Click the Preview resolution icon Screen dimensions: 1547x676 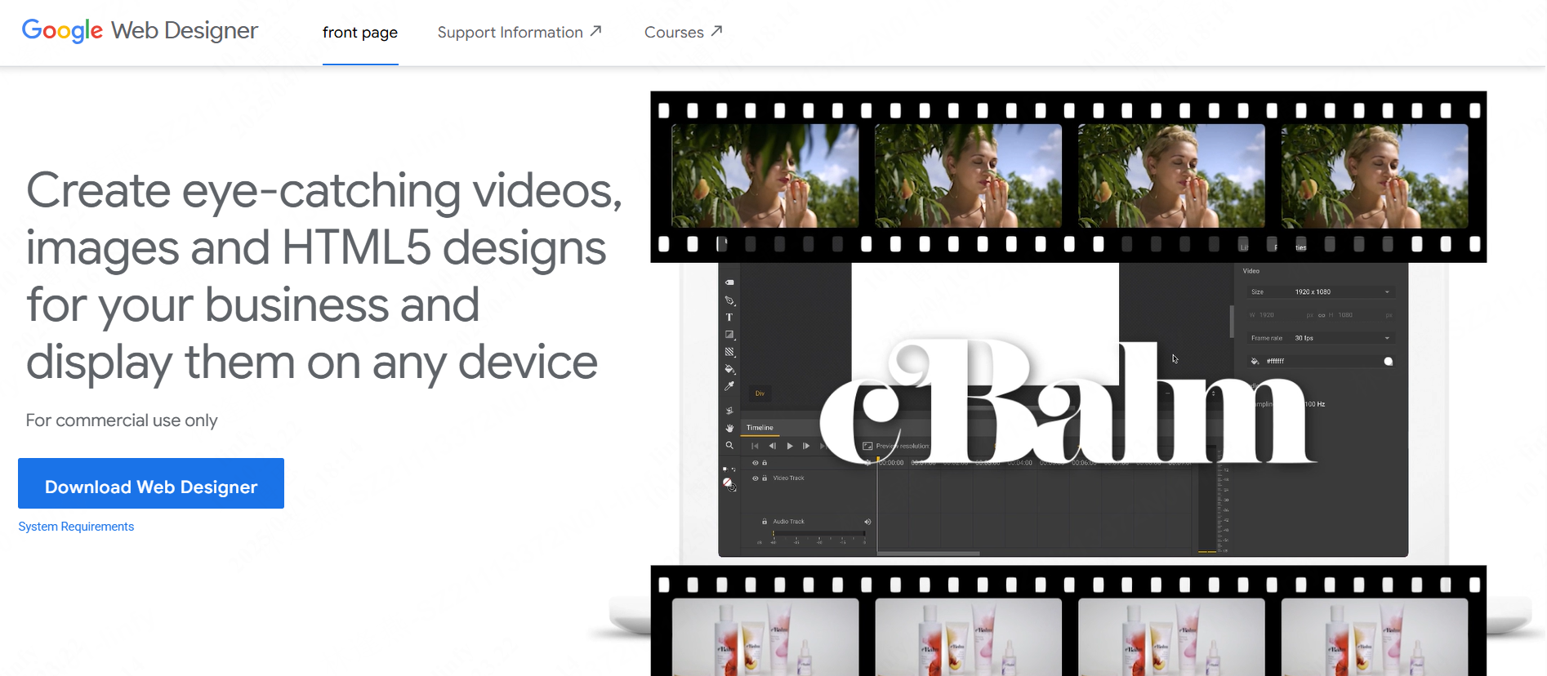(867, 446)
